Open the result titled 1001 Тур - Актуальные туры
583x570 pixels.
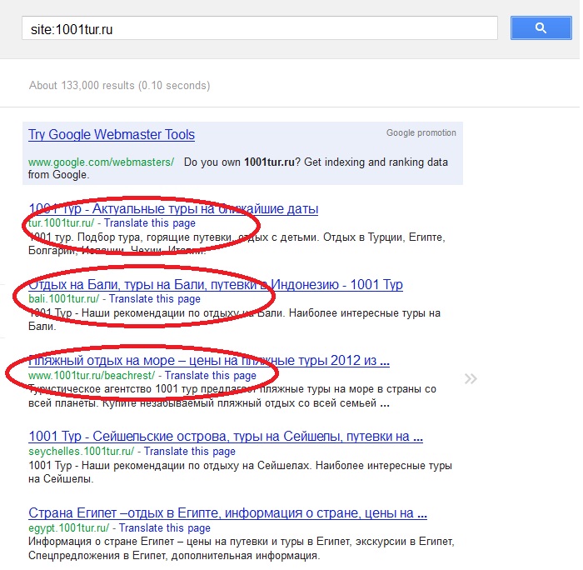[173, 208]
